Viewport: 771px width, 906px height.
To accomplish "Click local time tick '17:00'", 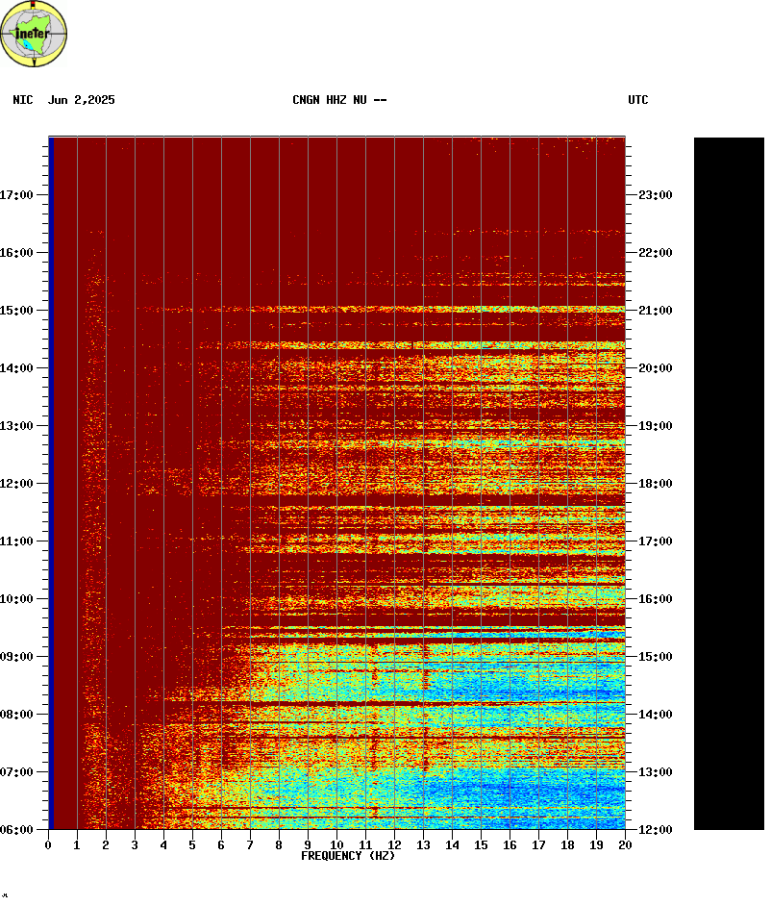I will pyautogui.click(x=16, y=195).
